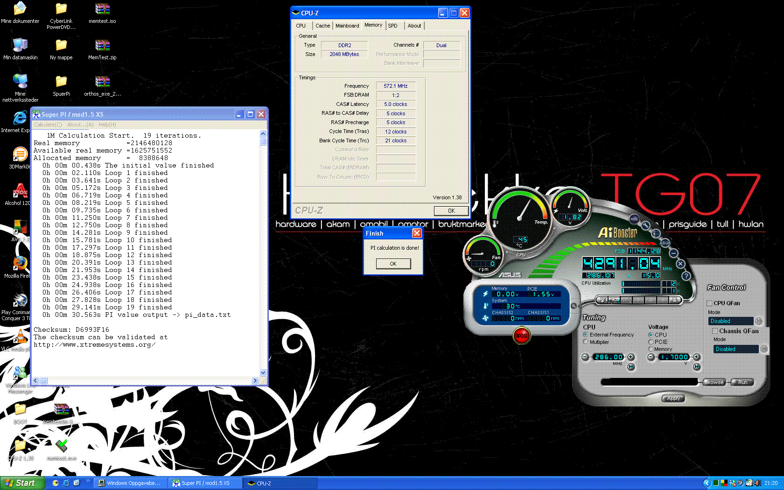
Task: Click the AI Booster help question-mark icon
Action: coord(686,276)
